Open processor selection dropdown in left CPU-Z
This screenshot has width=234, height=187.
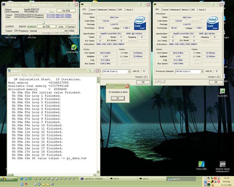[129, 71]
